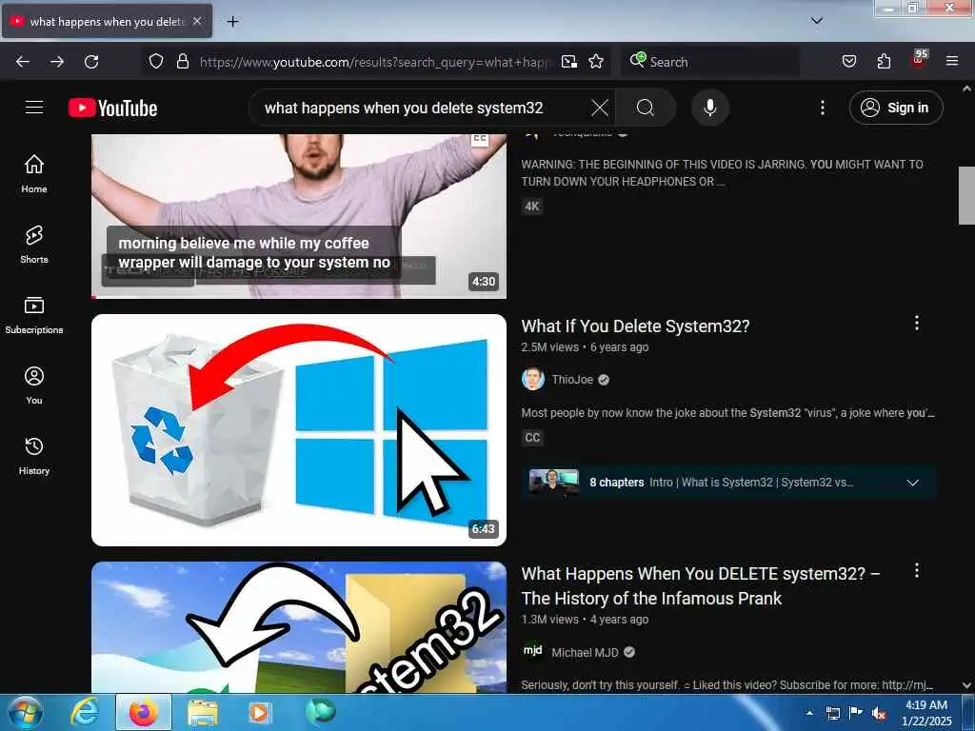This screenshot has height=731, width=975.
Task: Start voice search with the microphone
Action: click(710, 108)
